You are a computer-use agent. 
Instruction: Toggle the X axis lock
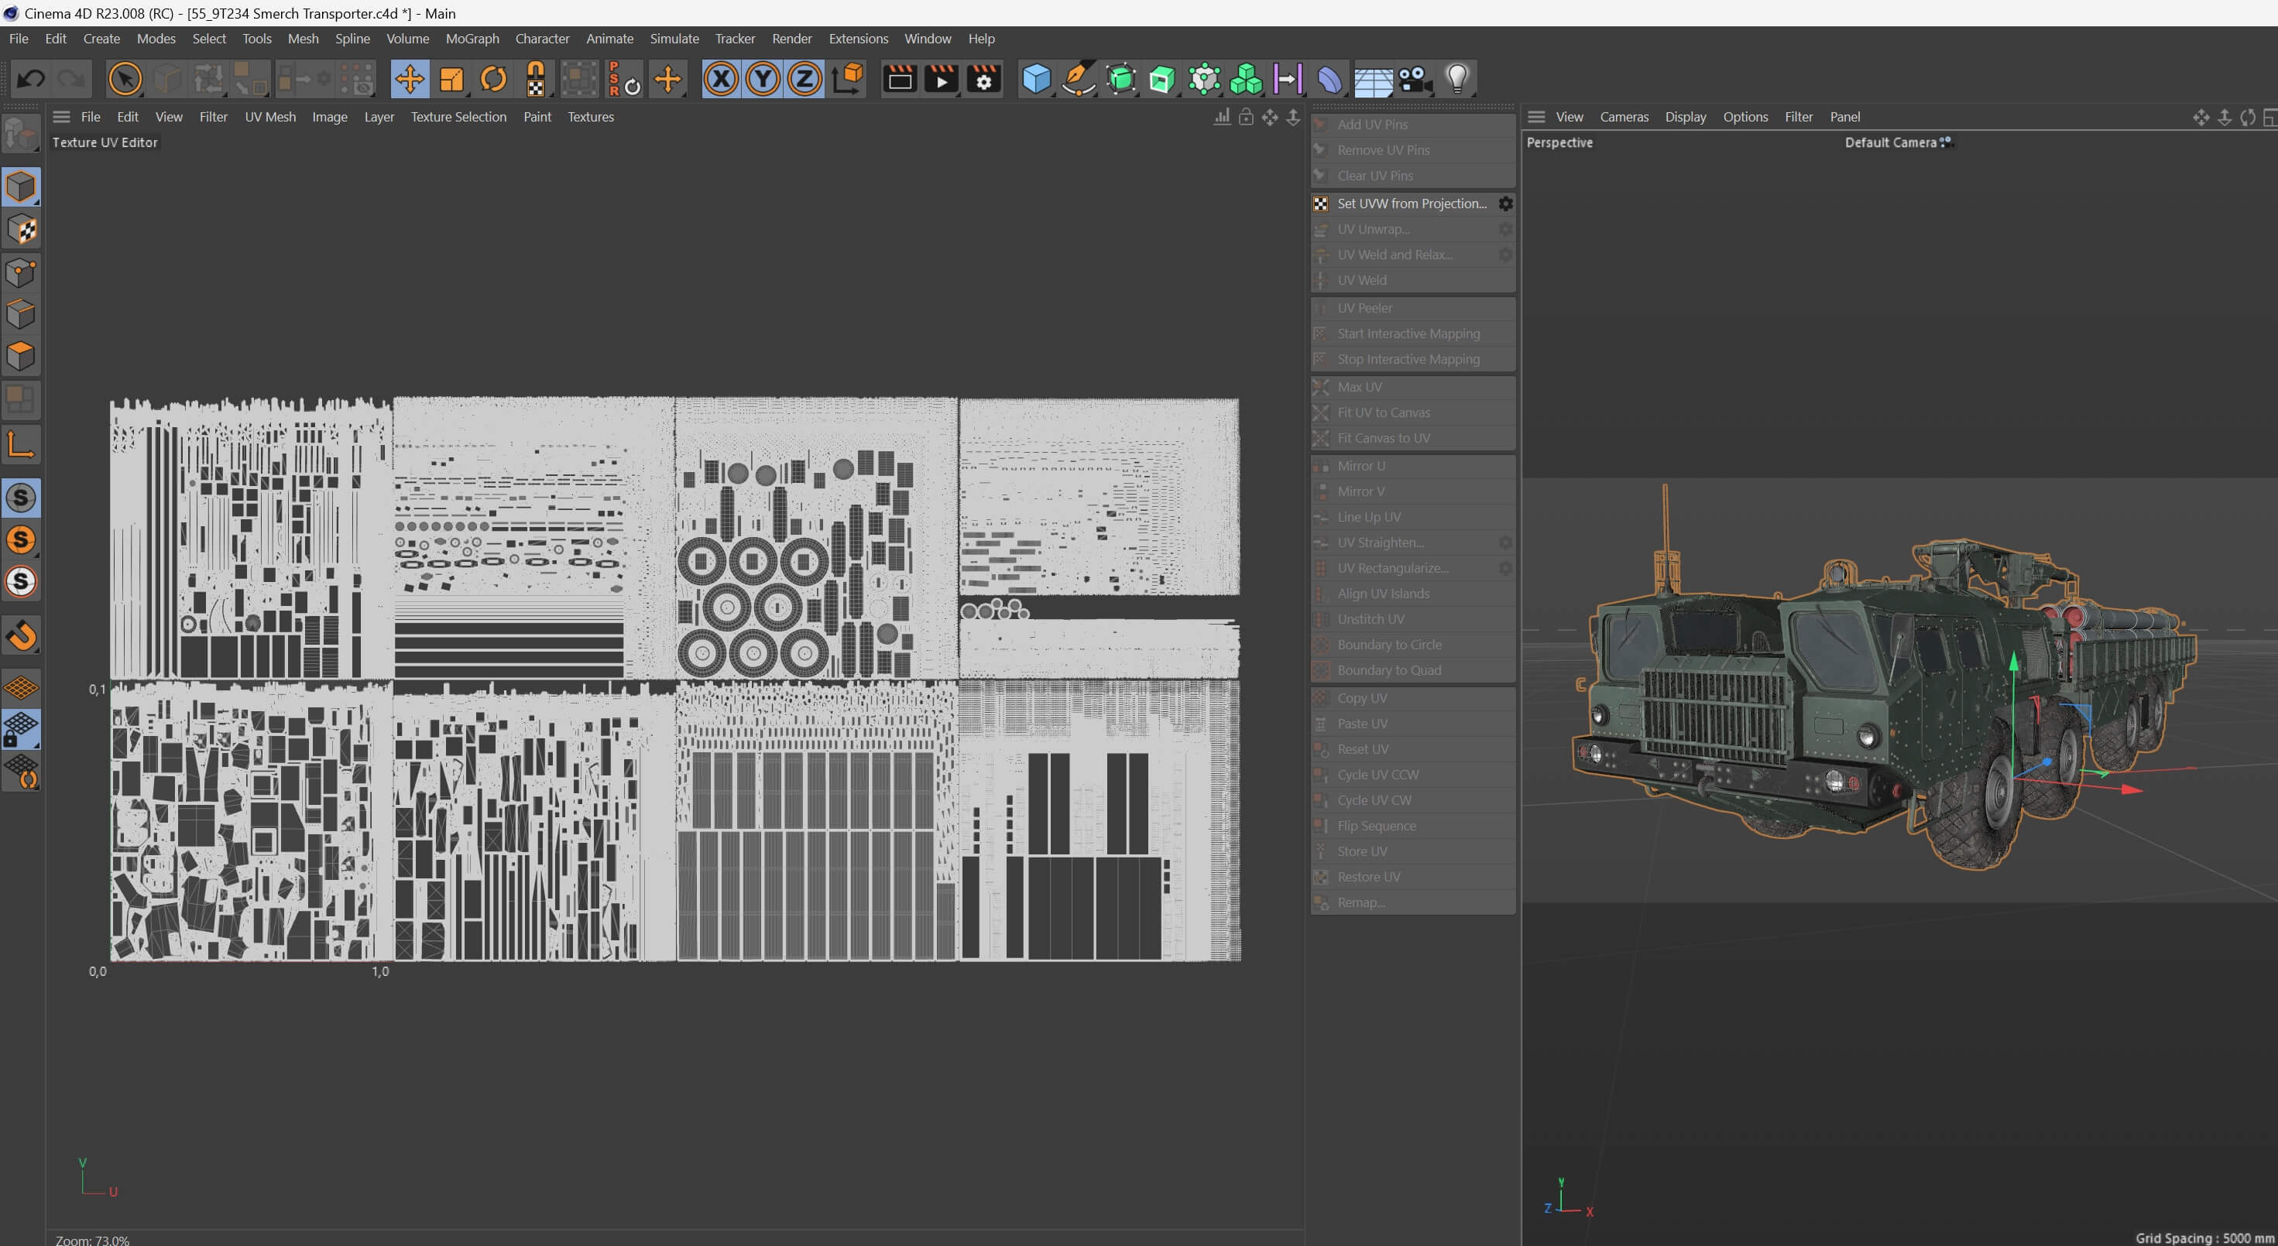tap(722, 80)
